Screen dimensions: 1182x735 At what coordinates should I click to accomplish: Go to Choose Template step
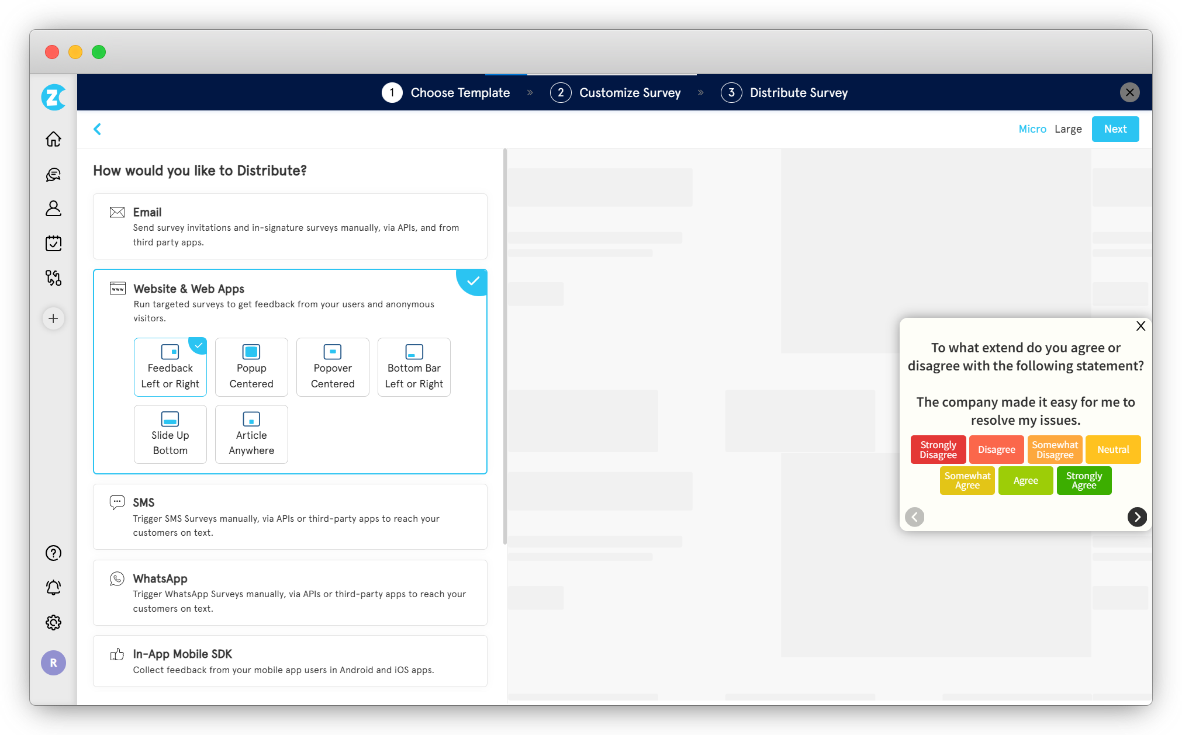click(x=446, y=92)
